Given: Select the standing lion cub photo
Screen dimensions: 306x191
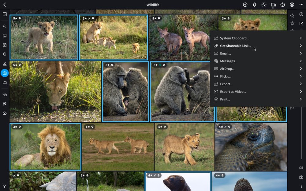Looking at the screenshot, I should (44, 37).
